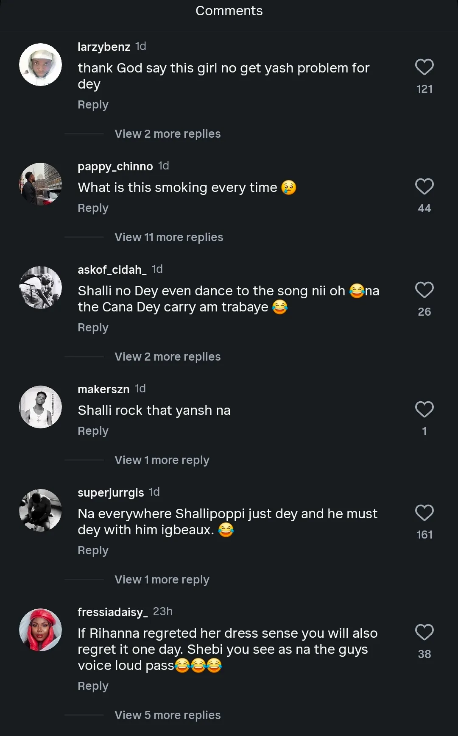Open makerszn's profile picture
The image size is (458, 736).
pos(41,407)
